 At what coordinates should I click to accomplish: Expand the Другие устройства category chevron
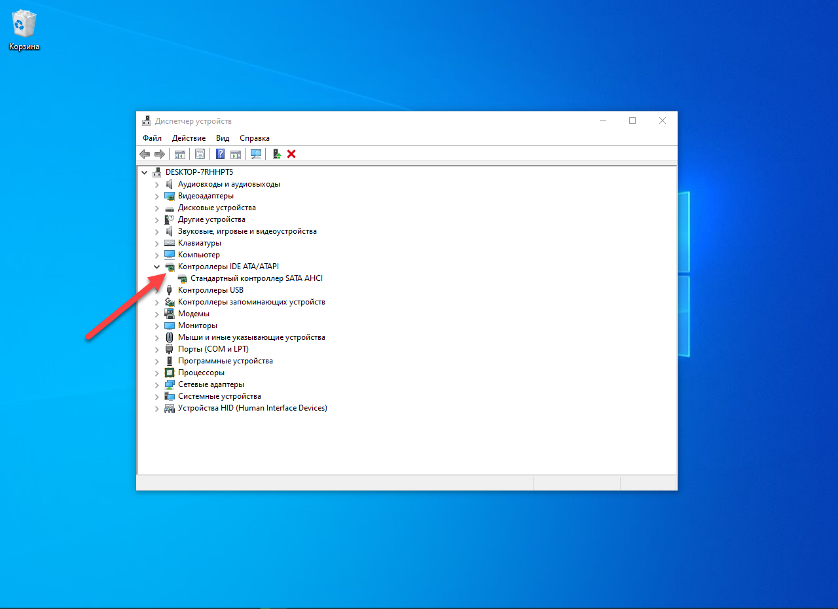coord(156,220)
